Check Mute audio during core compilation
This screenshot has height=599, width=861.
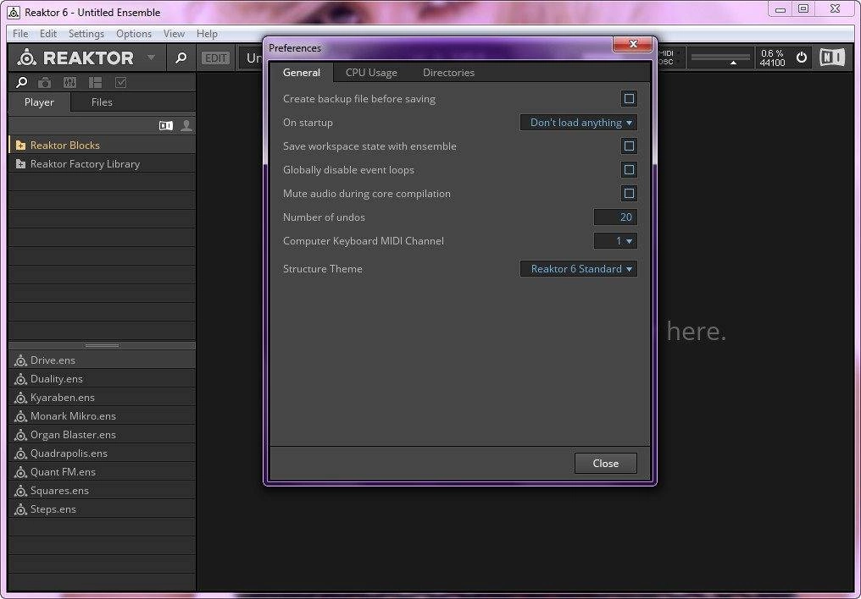tap(629, 193)
